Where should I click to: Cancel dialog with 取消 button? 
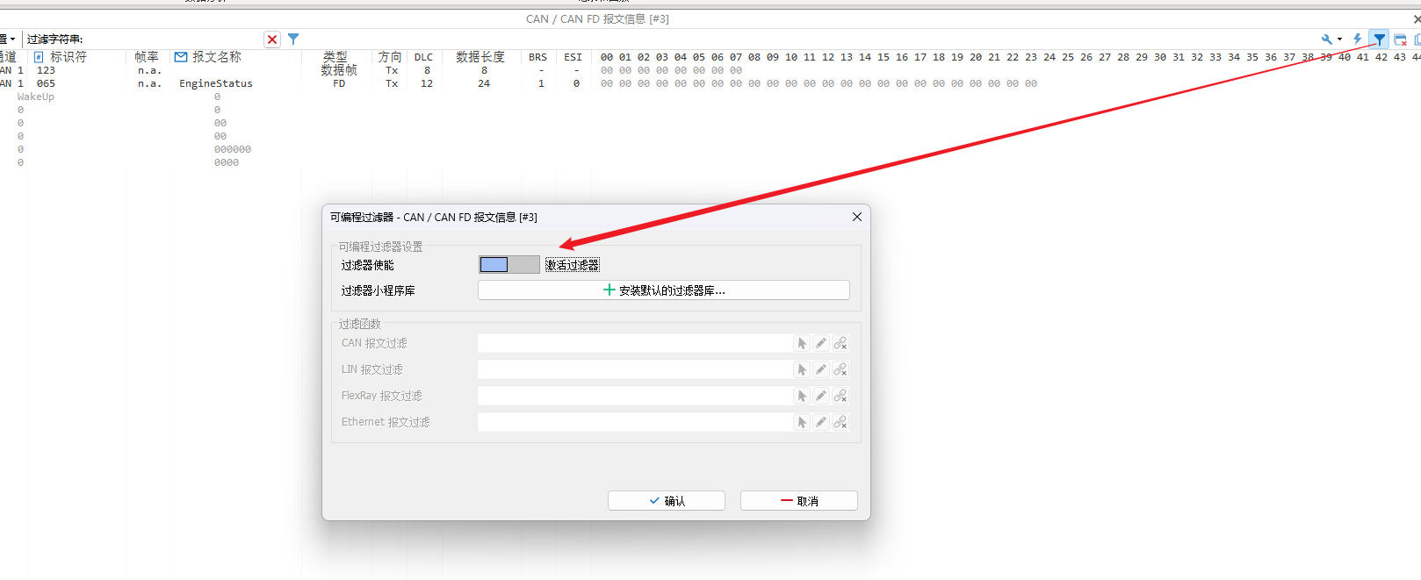pos(799,501)
